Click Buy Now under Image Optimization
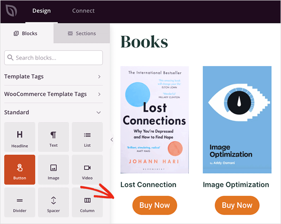This screenshot has height=224, width=281. point(237,205)
